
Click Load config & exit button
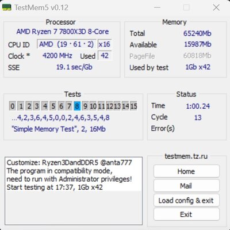[x=186, y=200]
